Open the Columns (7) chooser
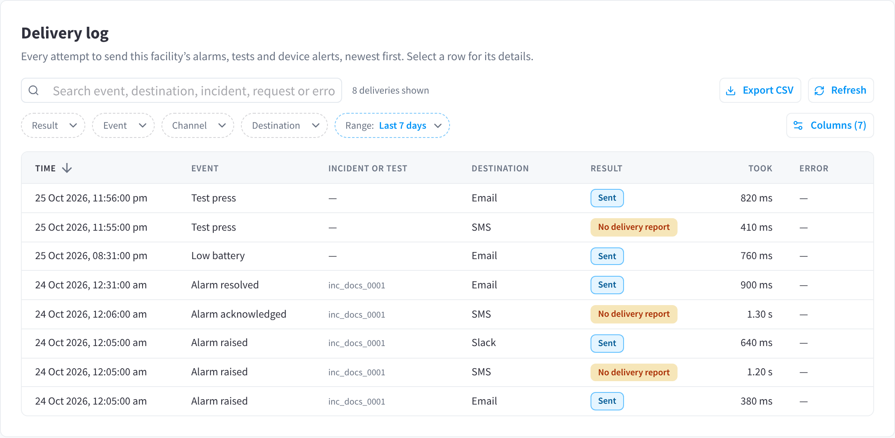 click(830, 125)
